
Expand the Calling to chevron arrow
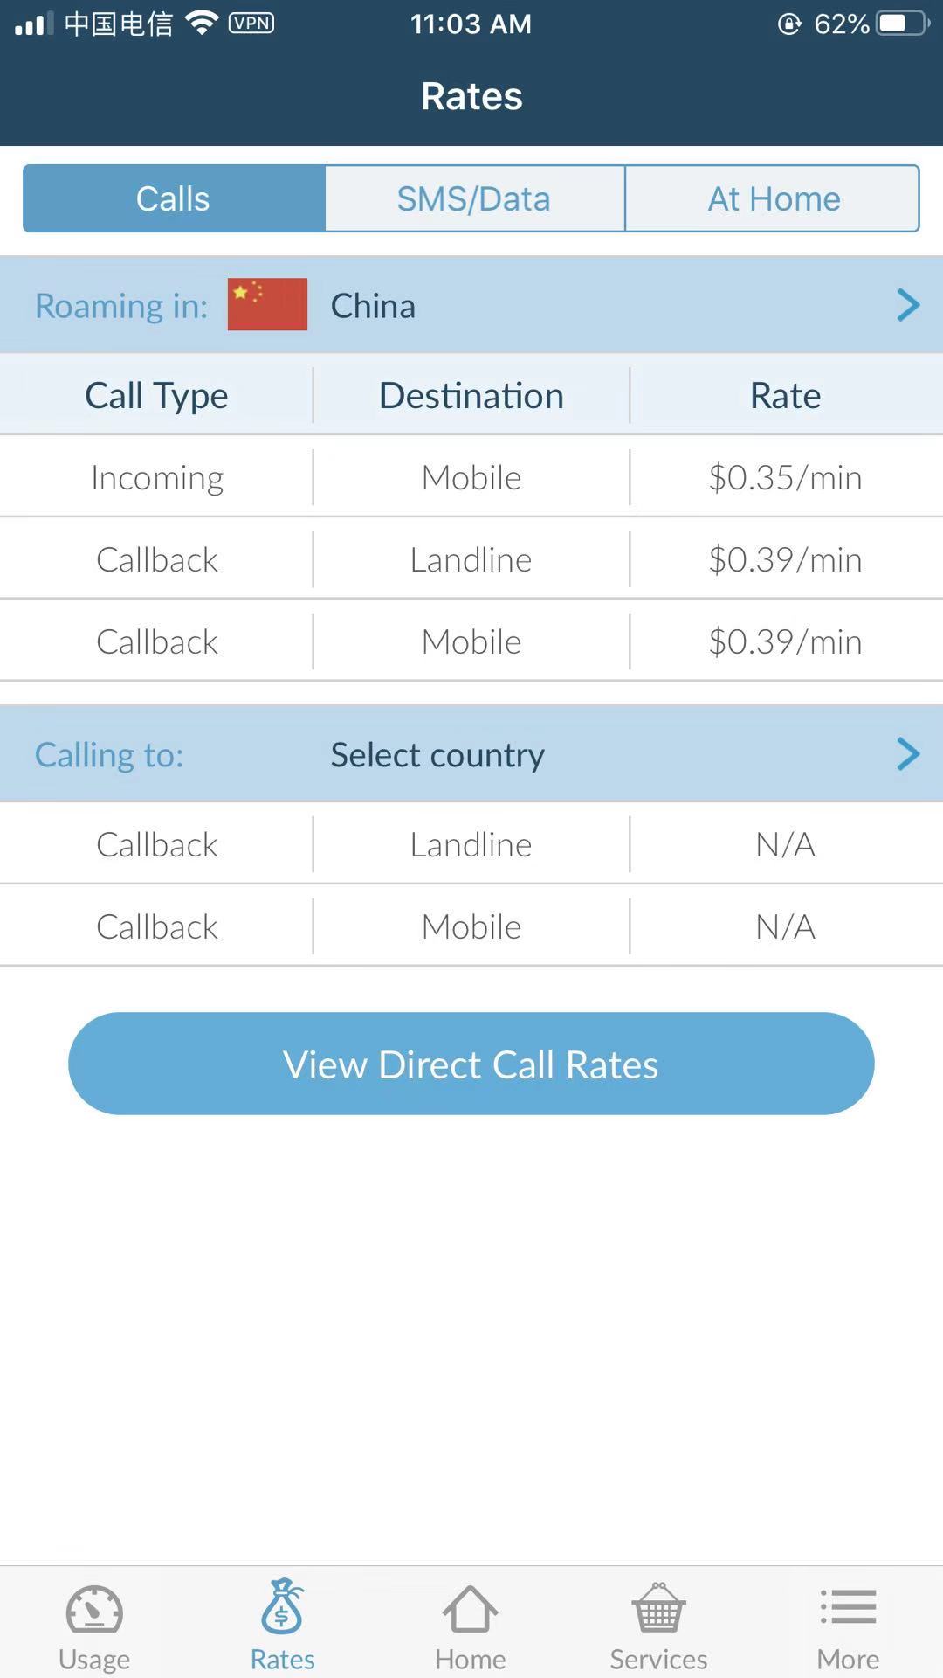[x=908, y=754]
